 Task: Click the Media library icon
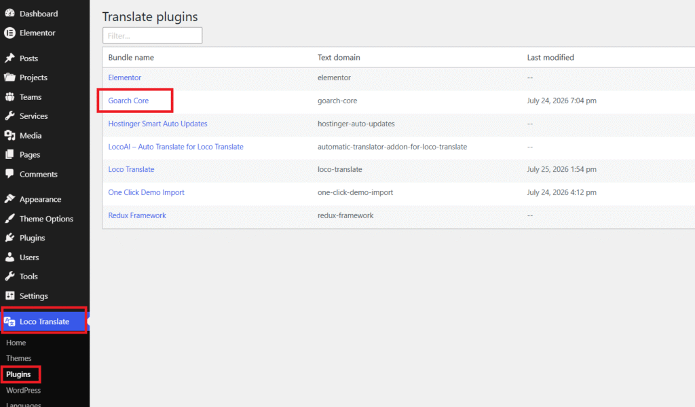10,135
